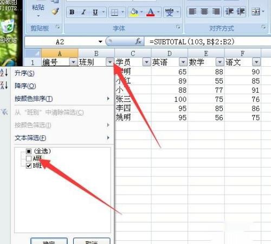Click the 确定 button

[x=49, y=241]
